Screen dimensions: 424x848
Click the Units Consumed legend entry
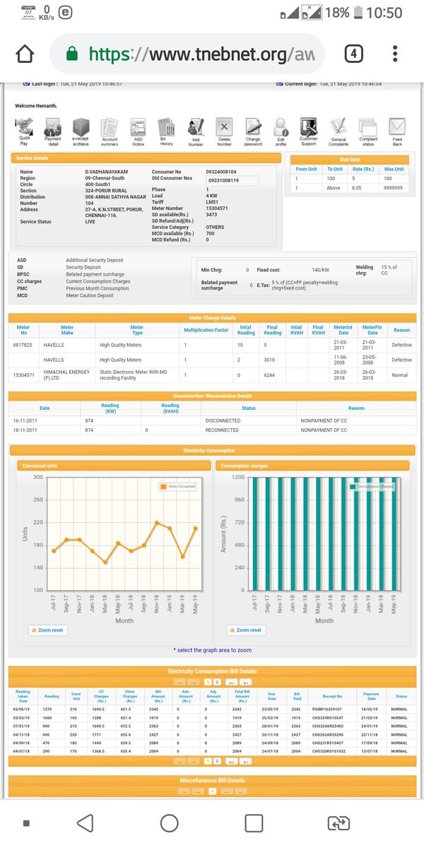178,486
